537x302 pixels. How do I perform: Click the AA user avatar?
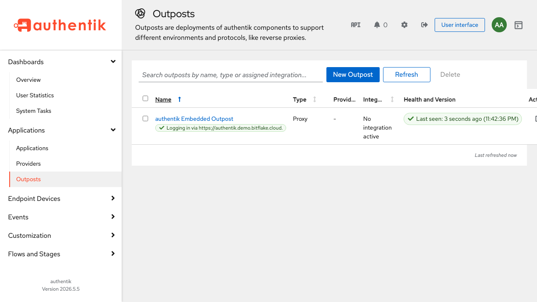(499, 25)
